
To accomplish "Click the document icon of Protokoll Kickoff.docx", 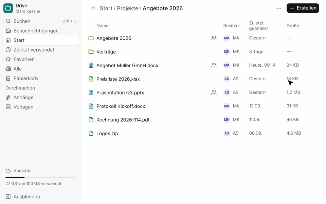I will (x=91, y=106).
